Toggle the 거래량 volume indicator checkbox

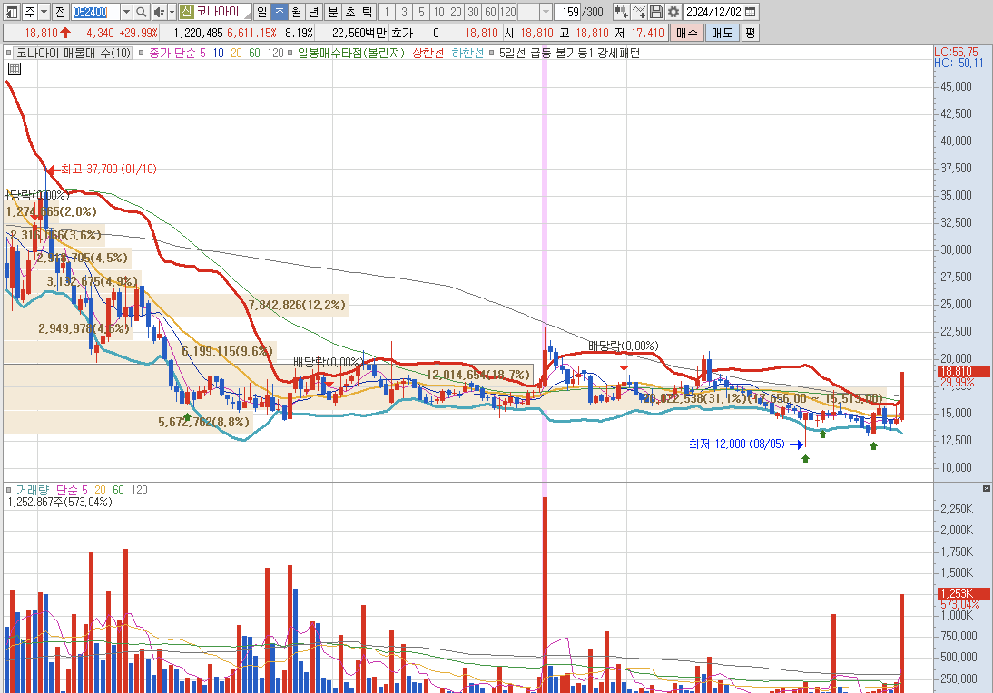pyautogui.click(x=9, y=490)
